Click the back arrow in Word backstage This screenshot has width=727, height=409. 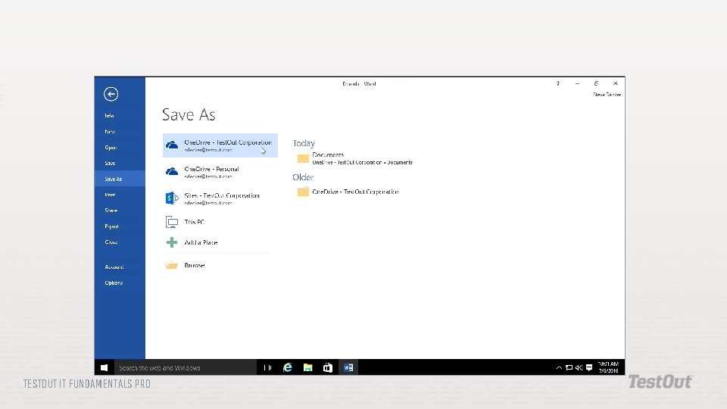111,94
